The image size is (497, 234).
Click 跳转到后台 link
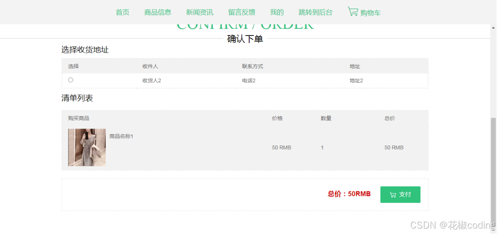click(315, 12)
